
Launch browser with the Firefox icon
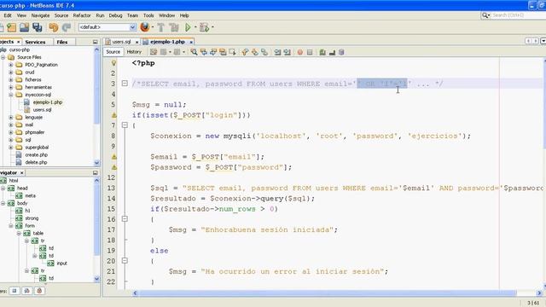pyautogui.click(x=144, y=27)
